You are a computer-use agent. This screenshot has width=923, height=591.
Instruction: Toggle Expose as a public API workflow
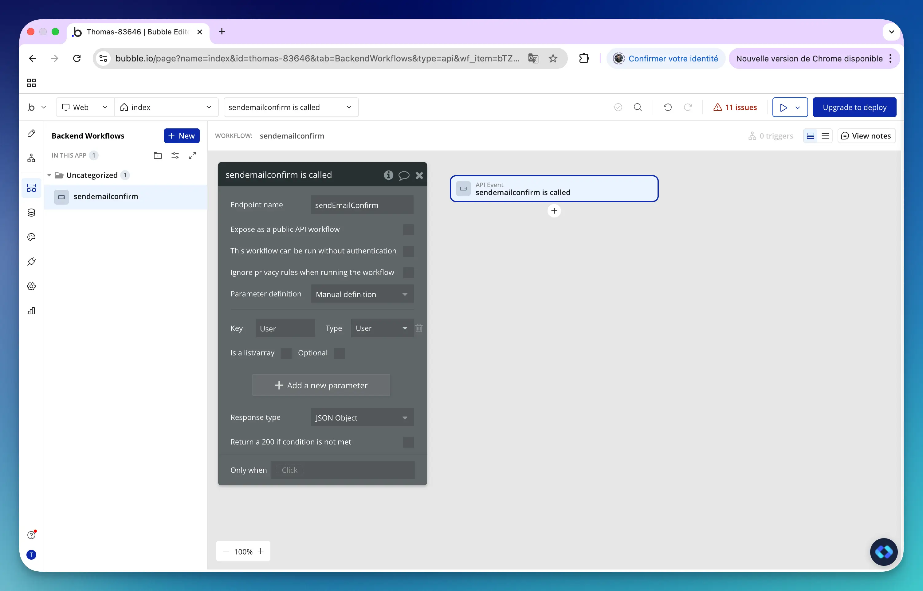(x=409, y=229)
